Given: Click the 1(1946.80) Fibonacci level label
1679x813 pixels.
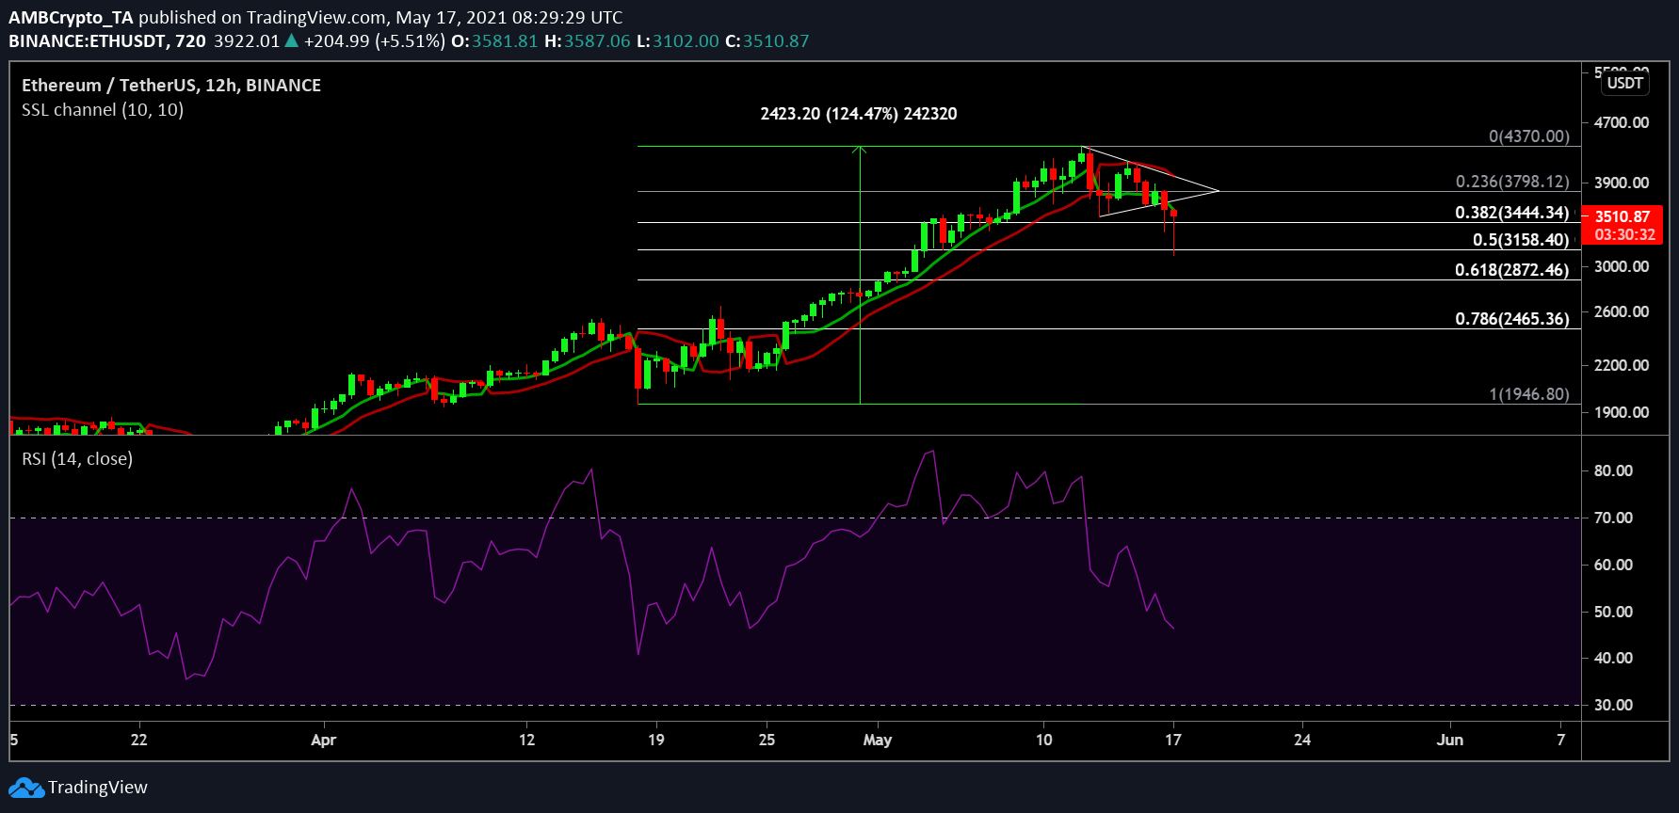Looking at the screenshot, I should 1529,394.
